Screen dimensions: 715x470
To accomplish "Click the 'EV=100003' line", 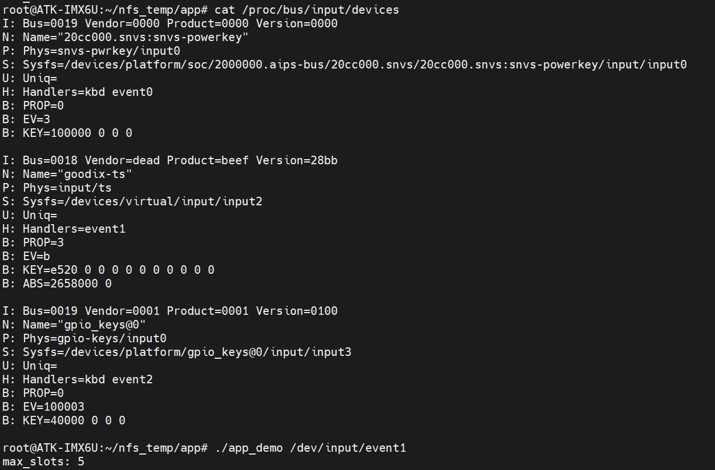I will (x=54, y=407).
